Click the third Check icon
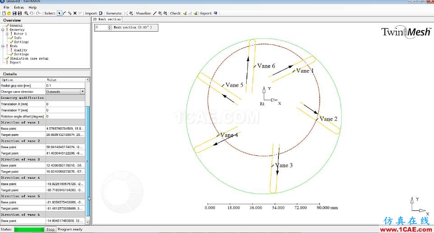This screenshot has width=434, height=233. click(x=195, y=13)
